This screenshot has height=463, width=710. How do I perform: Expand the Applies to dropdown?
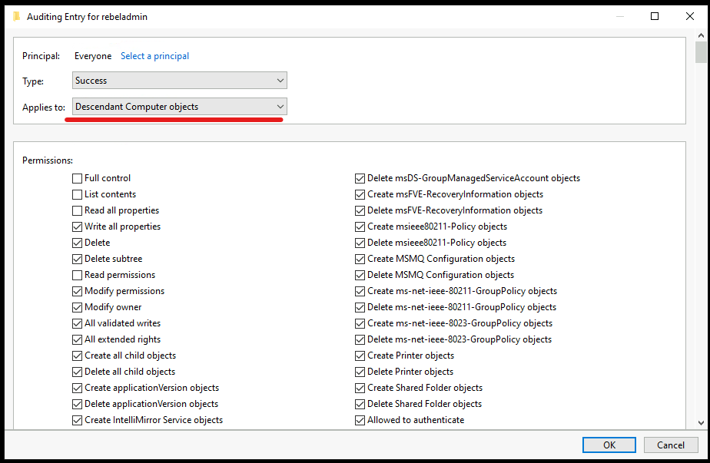click(179, 107)
